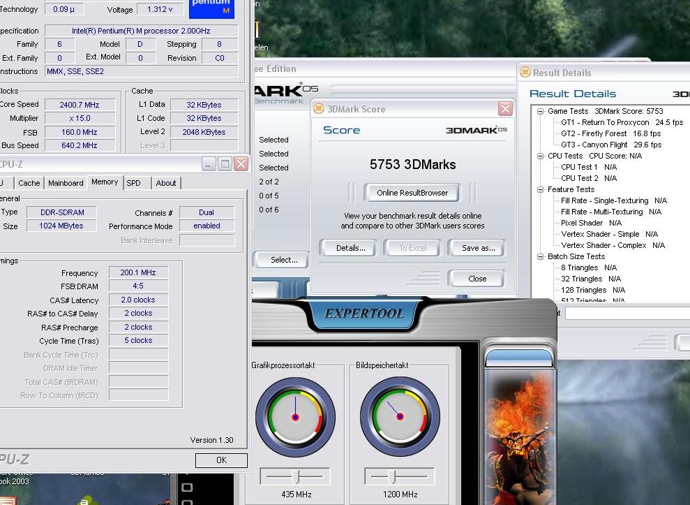Click the To Excel button
Viewport: 690px width, 505px height.
pos(413,248)
